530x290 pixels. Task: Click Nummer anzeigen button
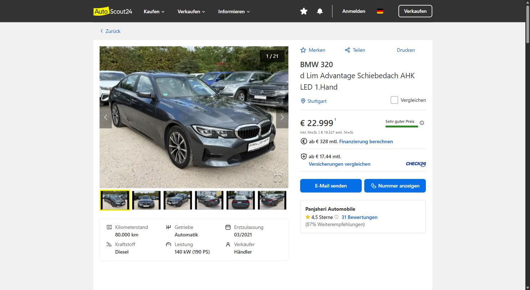point(395,186)
